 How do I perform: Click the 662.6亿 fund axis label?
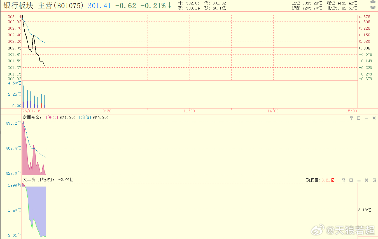(x=13, y=148)
